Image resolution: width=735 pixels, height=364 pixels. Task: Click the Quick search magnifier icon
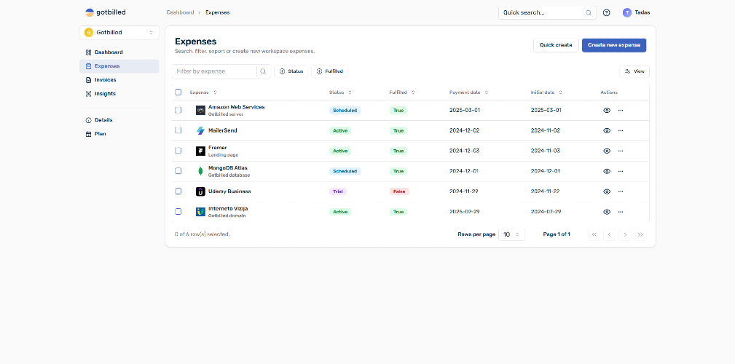[x=589, y=12]
